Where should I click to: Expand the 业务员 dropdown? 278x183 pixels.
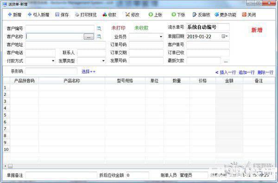(161, 37)
